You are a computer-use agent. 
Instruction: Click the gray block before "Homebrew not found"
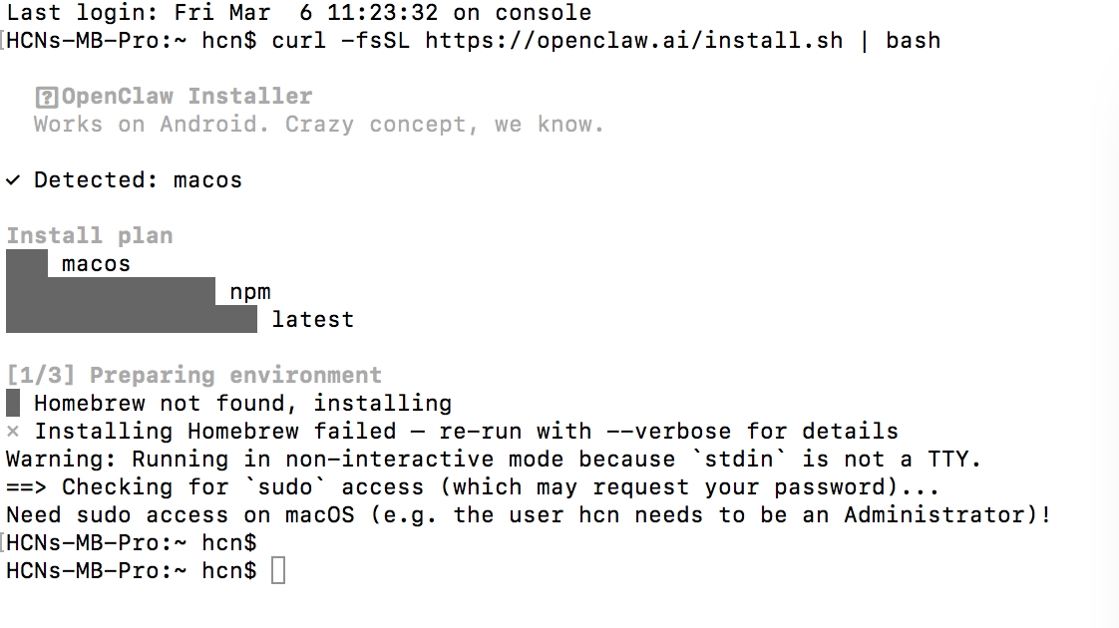coord(13,404)
